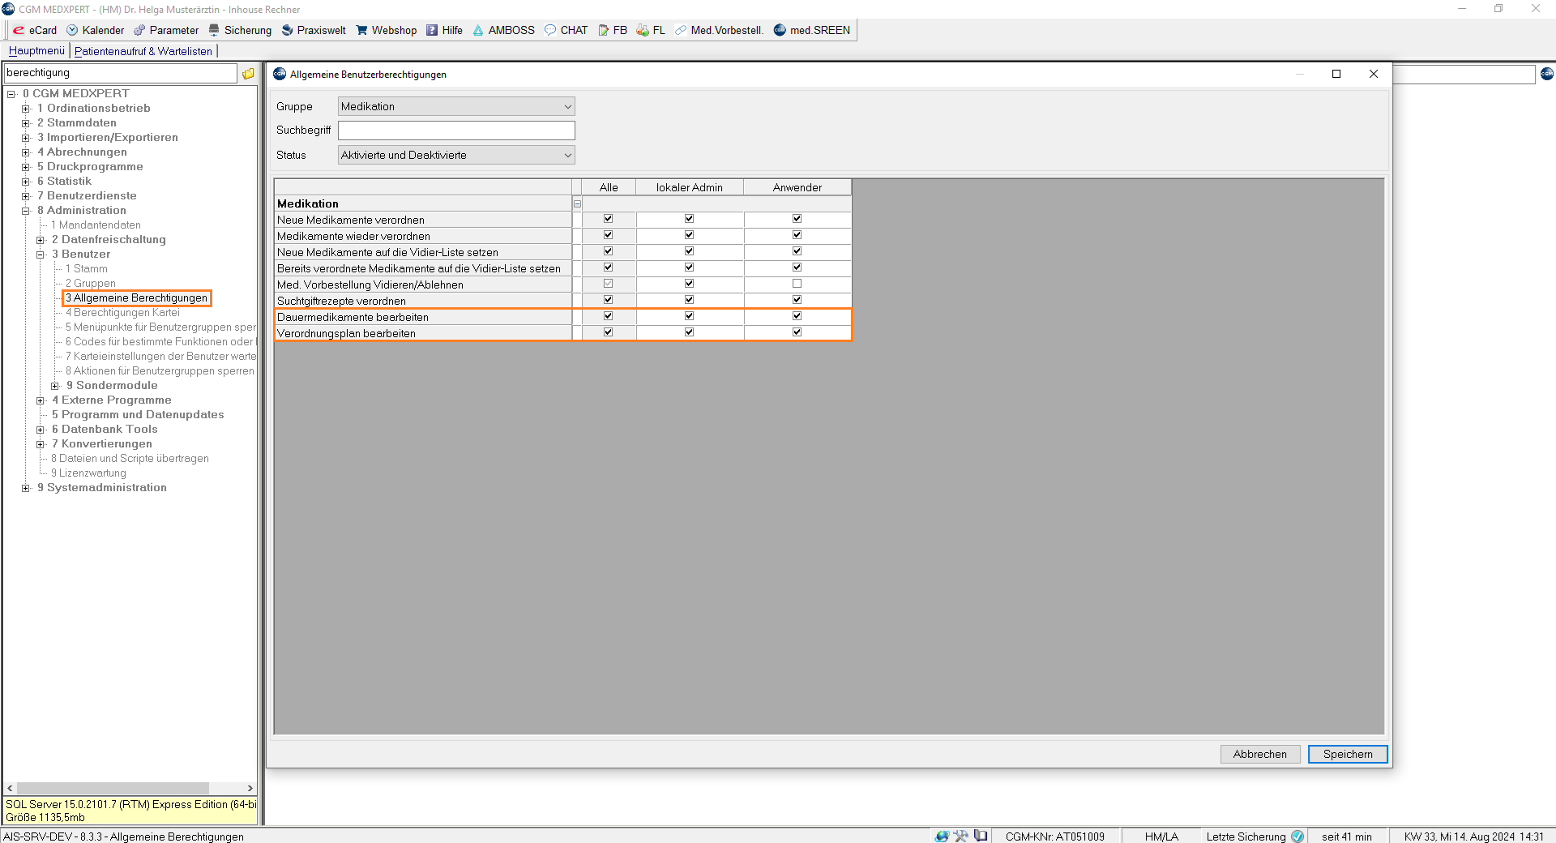Image resolution: width=1556 pixels, height=843 pixels.
Task: Toggle Anwender for Suchtgiftrezepte verordnen
Action: 797,300
